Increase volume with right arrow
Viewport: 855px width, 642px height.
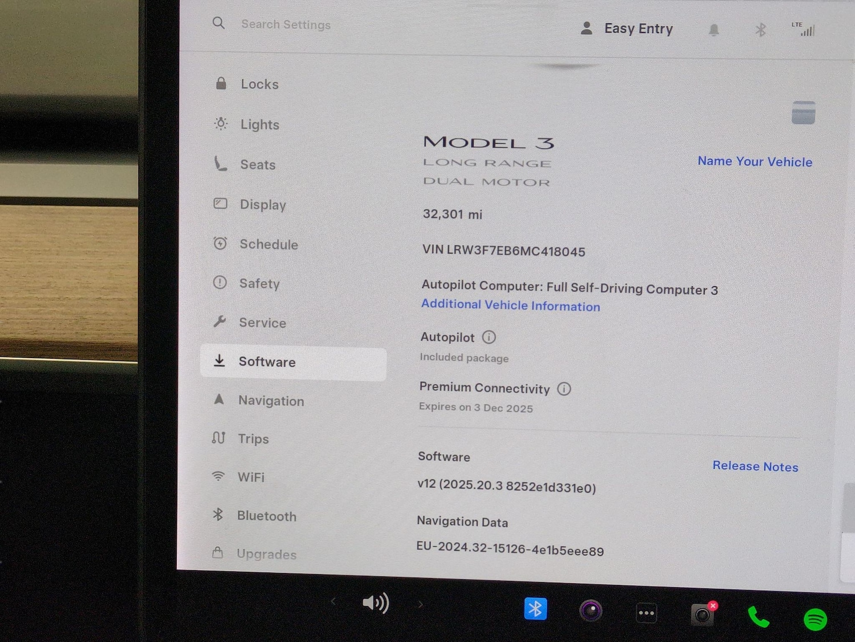coord(421,604)
